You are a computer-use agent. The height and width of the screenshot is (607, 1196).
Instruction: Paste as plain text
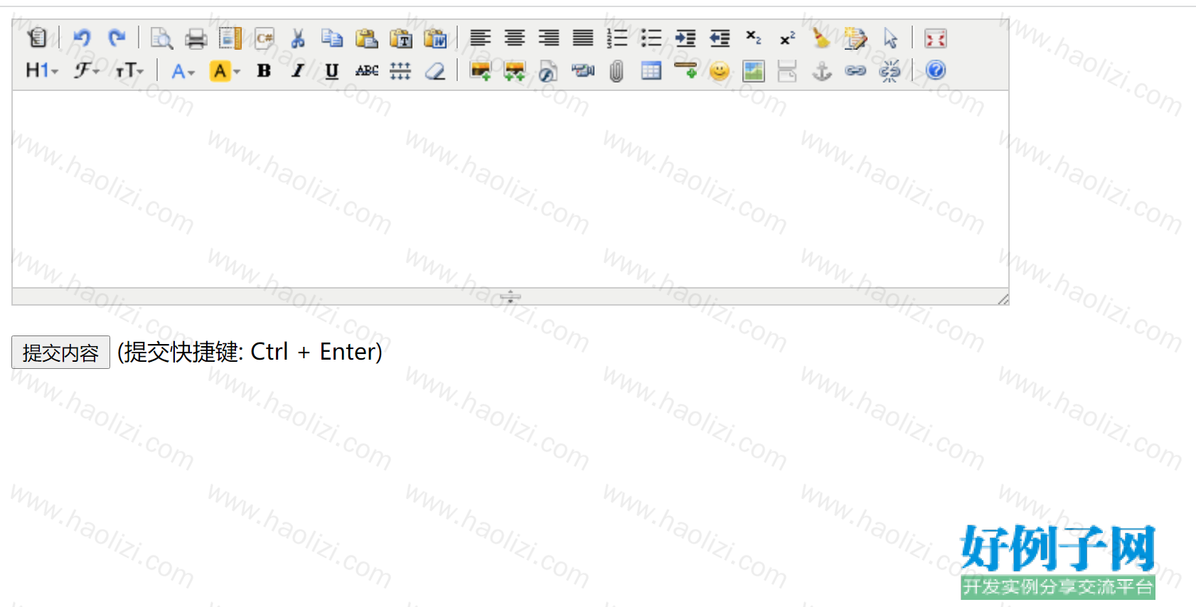[x=401, y=38]
